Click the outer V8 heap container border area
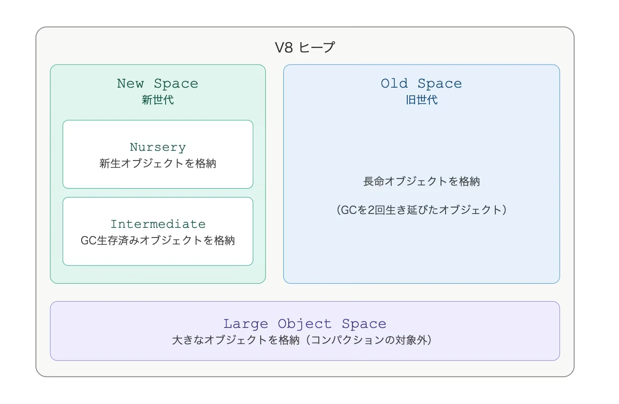Screen dimensions: 619x404 pyautogui.click(x=304, y=292)
